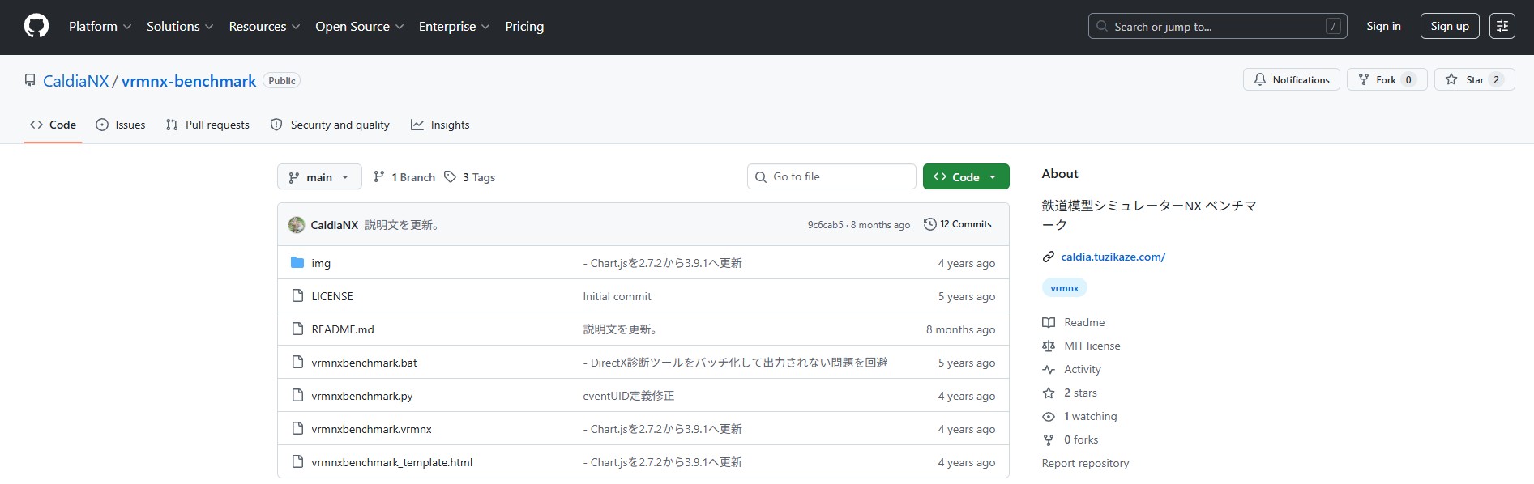Click the file icon beside vrmnxbenchmark.bat

pos(297,362)
